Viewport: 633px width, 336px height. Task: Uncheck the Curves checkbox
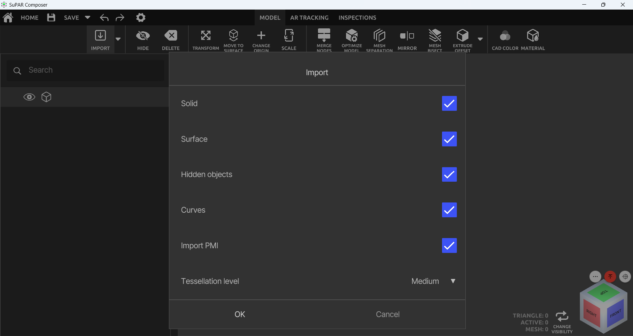pyautogui.click(x=449, y=210)
